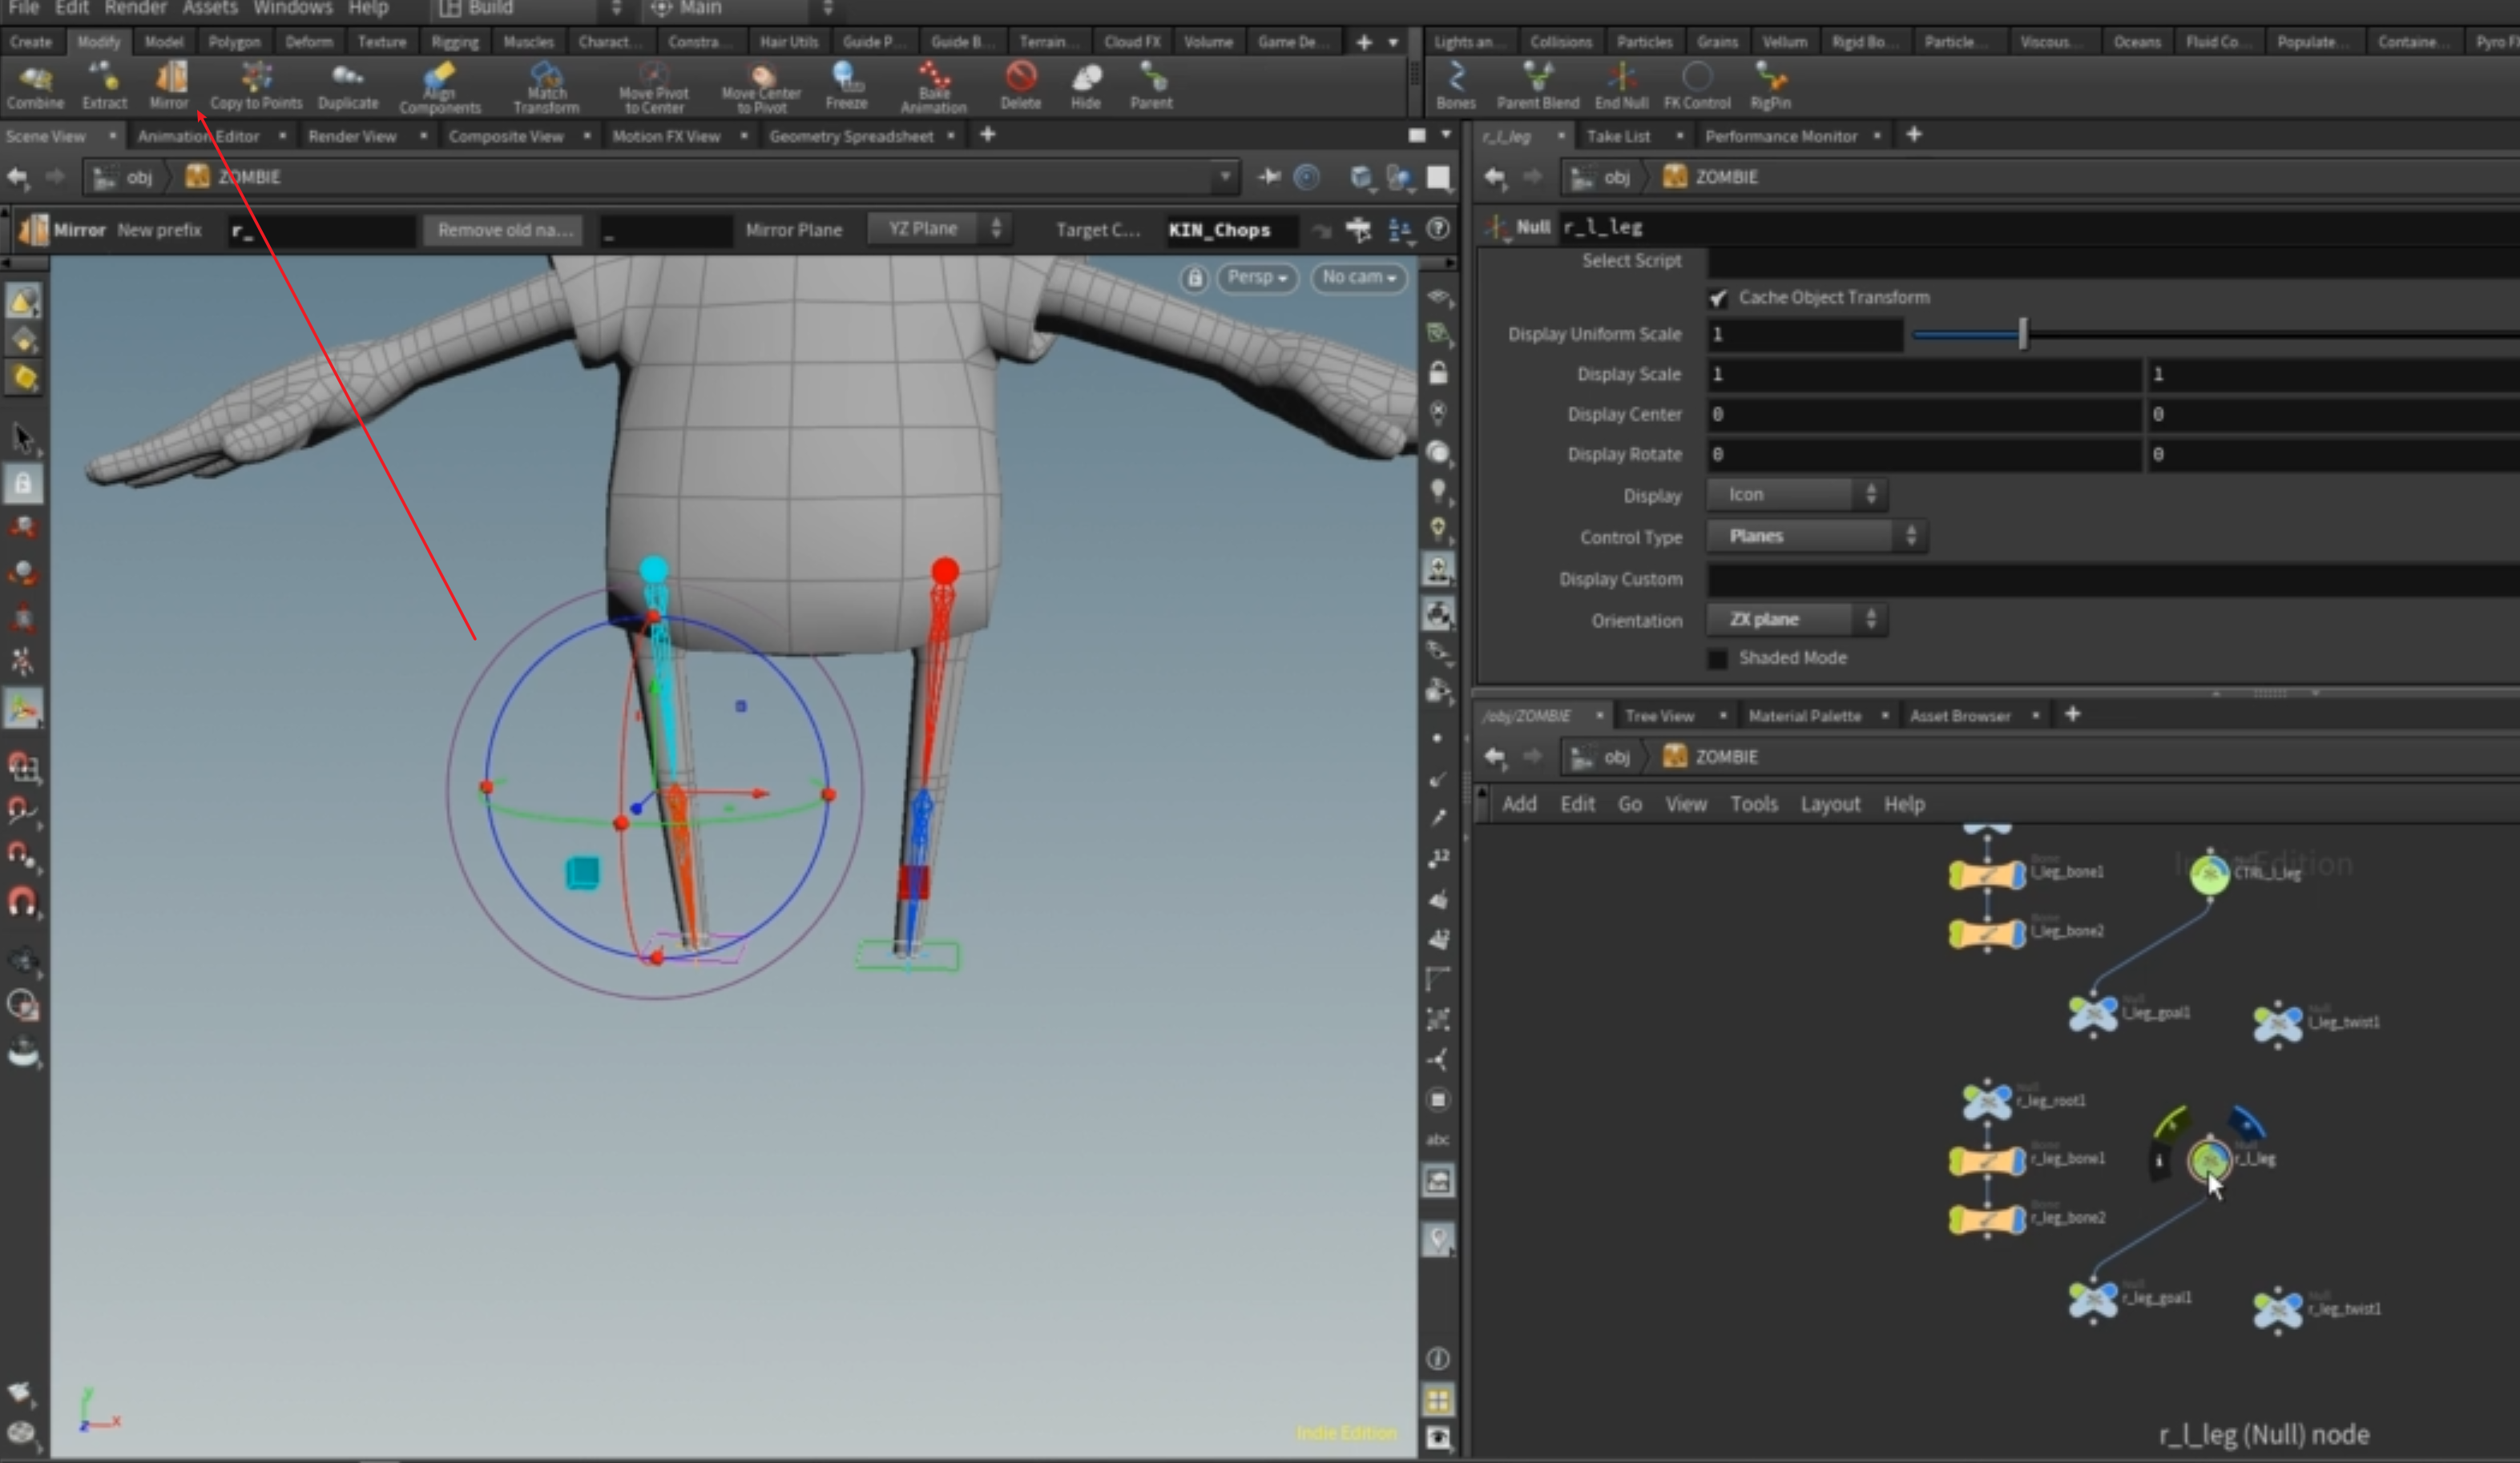Screen dimensions: 2520x1463
Task: Click the Delete shelf tool icon
Action: [x=1020, y=78]
